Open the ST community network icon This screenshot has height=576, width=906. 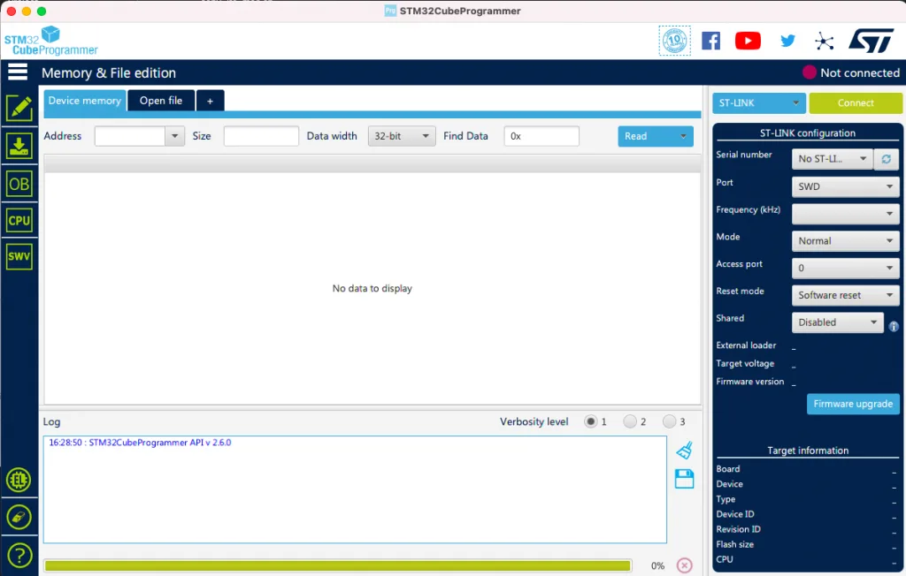(825, 41)
